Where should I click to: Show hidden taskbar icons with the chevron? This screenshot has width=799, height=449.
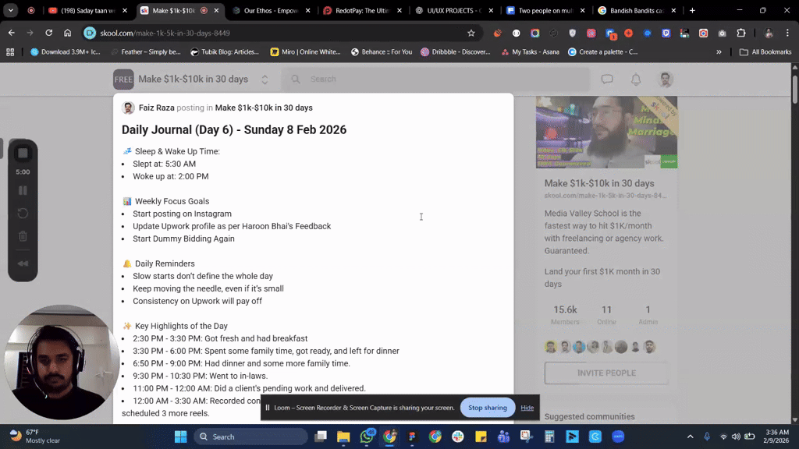(x=690, y=437)
